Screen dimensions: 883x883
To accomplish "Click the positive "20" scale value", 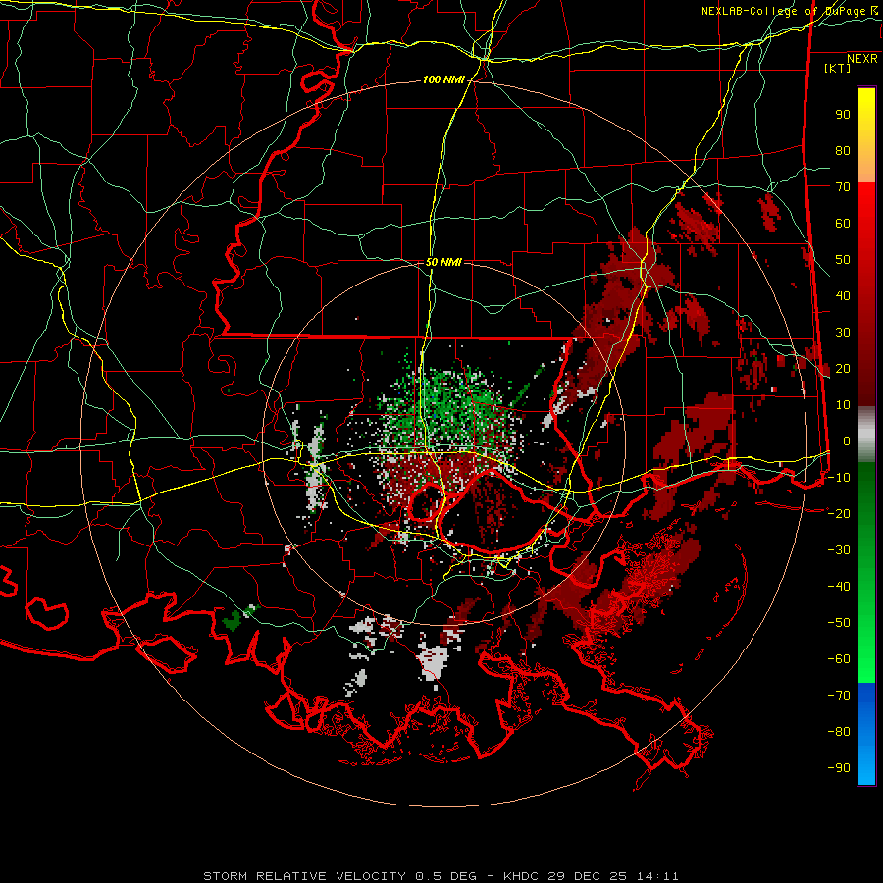I will (x=843, y=368).
